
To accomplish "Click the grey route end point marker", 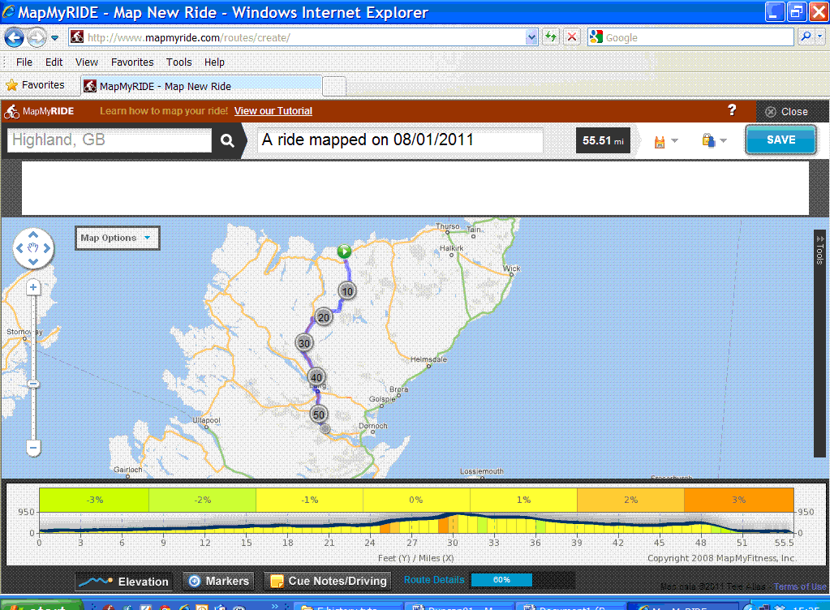I will pyautogui.click(x=325, y=429).
